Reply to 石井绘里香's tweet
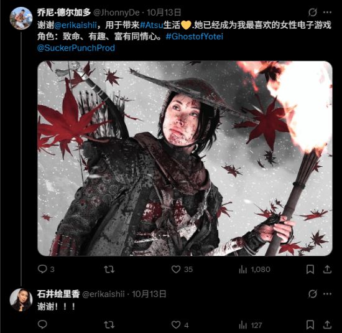This screenshot has height=333, width=342. [42, 325]
